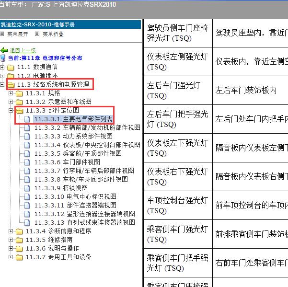Expand the 11.3.6 说明与操作 node
The height and width of the screenshot is (287, 288).
point(11,249)
